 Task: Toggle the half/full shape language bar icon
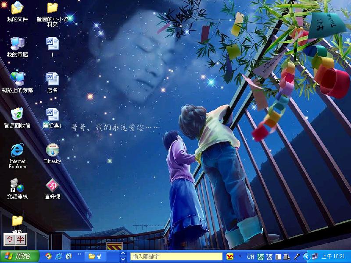tap(278, 257)
